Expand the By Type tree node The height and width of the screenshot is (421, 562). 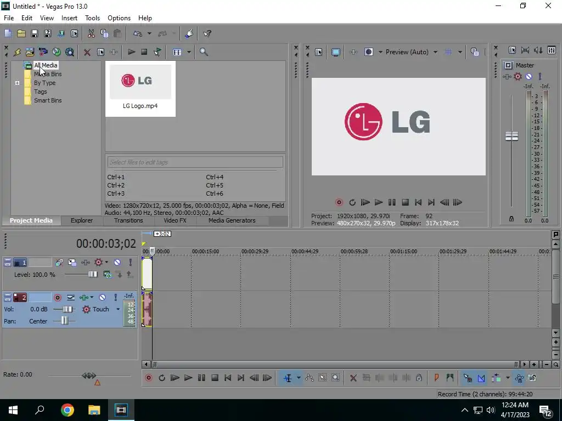tap(17, 83)
